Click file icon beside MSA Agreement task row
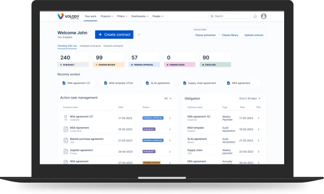 (x=66, y=129)
